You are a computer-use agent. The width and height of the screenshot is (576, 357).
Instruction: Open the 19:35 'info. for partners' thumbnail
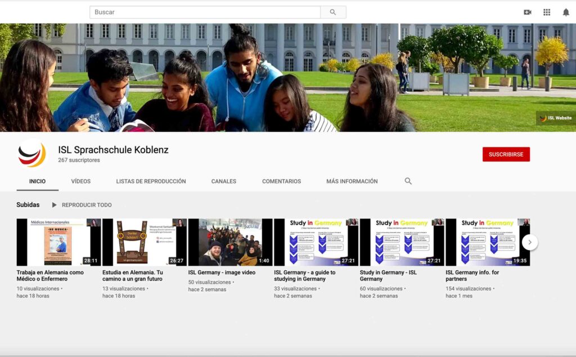pos(488,242)
